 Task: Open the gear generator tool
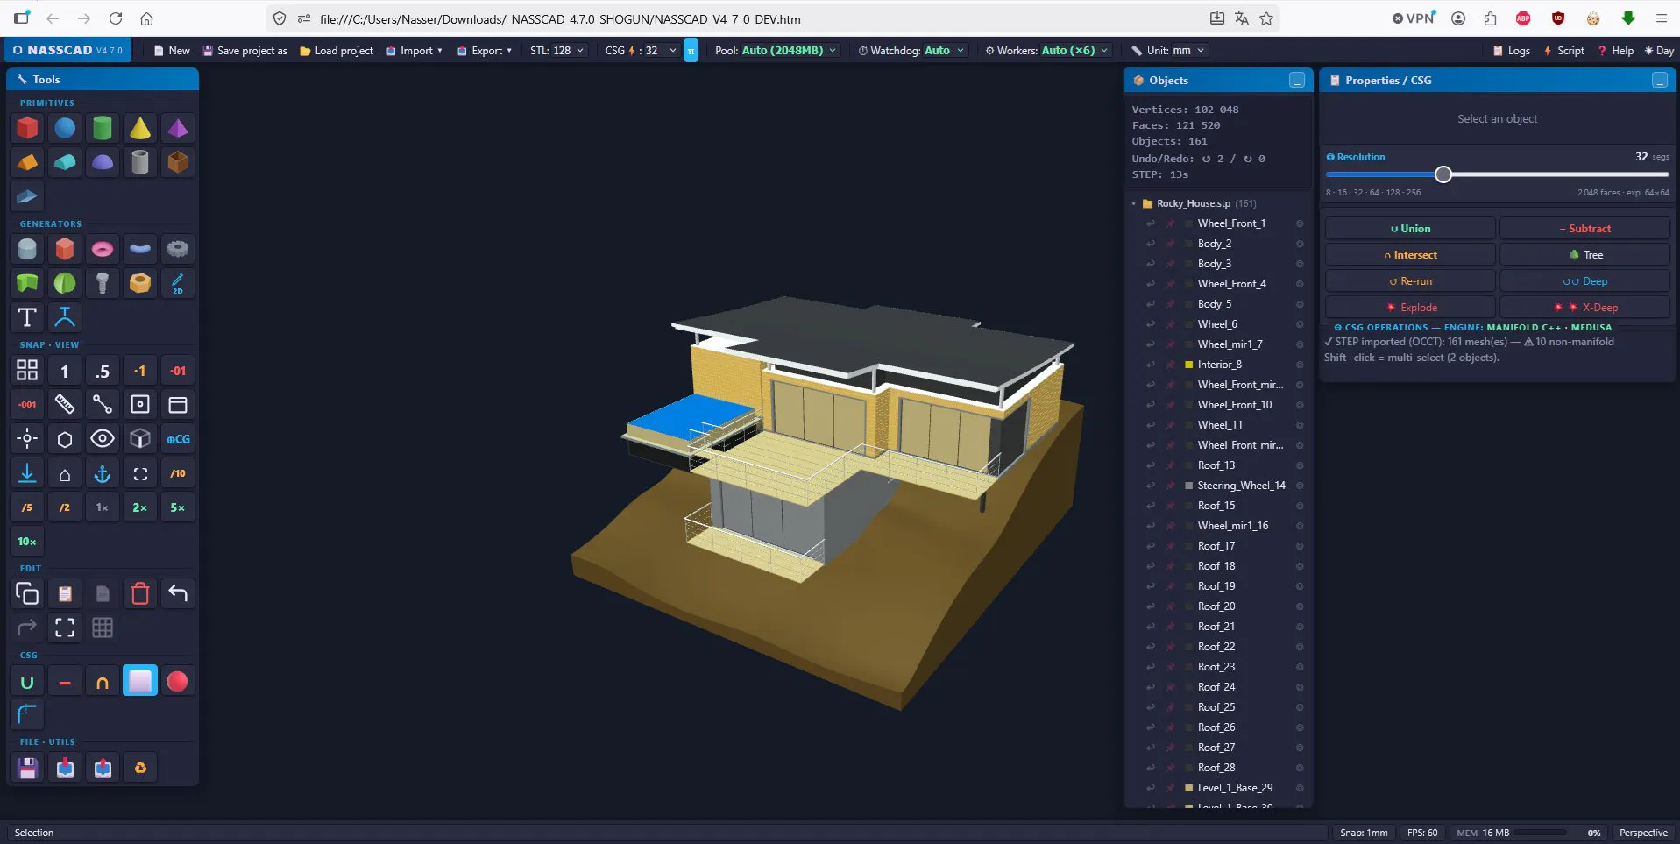point(178,249)
